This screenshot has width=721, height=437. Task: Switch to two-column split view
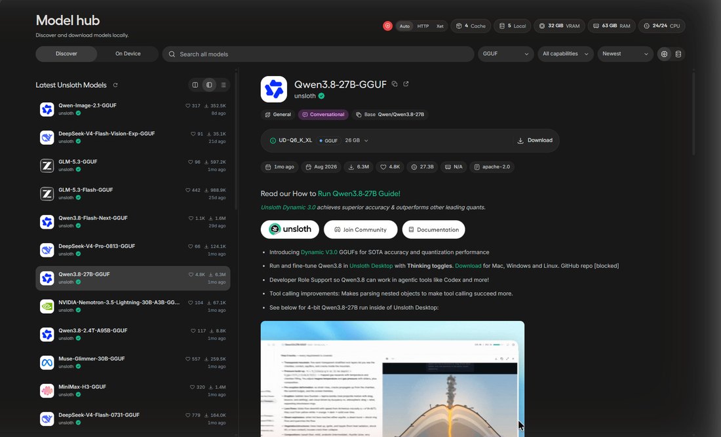pyautogui.click(x=195, y=85)
